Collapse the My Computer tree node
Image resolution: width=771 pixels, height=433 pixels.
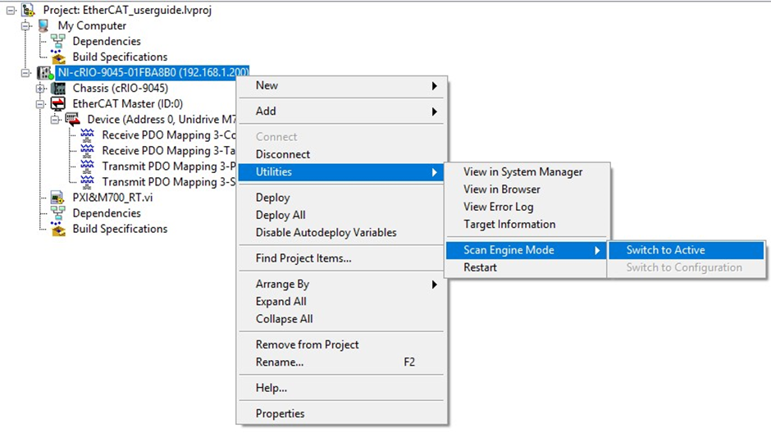click(x=25, y=25)
